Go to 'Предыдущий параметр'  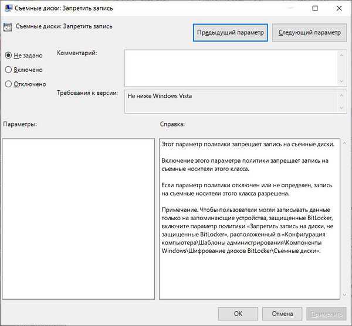coord(231,33)
